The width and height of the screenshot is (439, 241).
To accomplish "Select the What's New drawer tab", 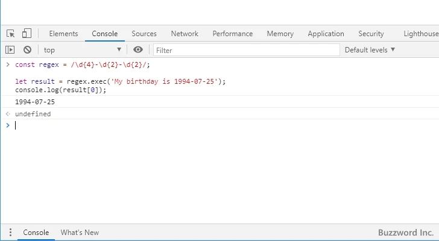I will tap(80, 233).
